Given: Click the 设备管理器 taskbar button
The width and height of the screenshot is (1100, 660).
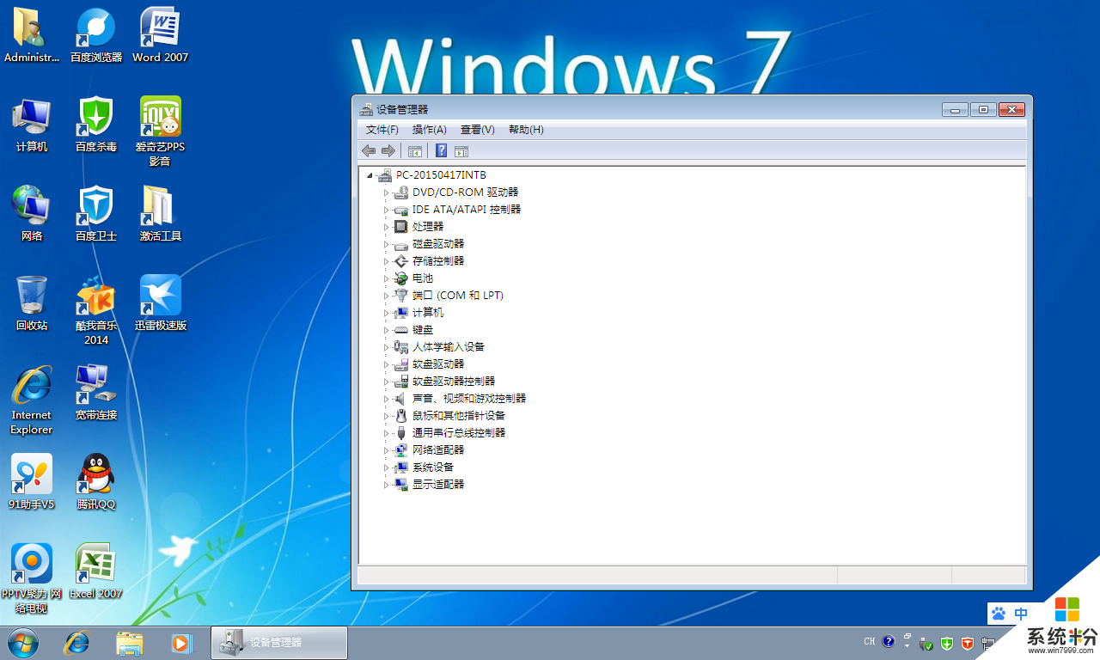Looking at the screenshot, I should tap(279, 643).
